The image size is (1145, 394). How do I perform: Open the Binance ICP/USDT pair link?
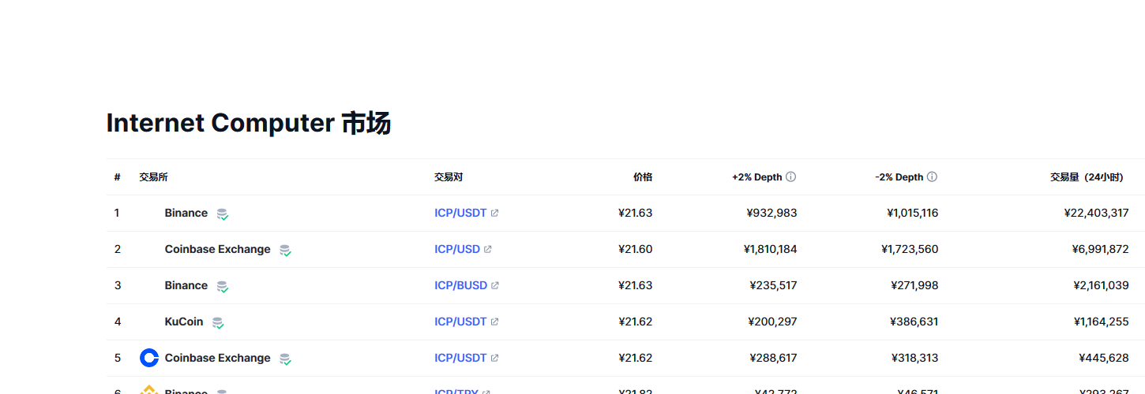(x=460, y=213)
